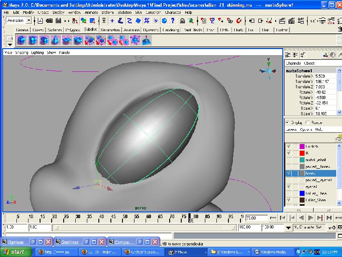The height and width of the screenshot is (257, 342).
Task: Open layer editor Layers menu
Action: (x=291, y=129)
